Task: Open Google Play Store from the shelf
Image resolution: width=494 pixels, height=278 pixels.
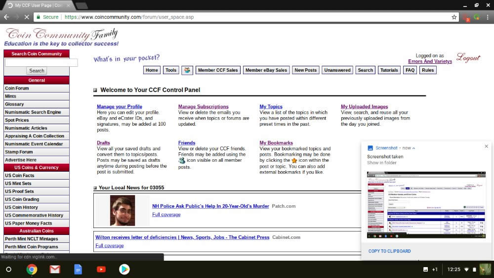Action: click(x=124, y=269)
